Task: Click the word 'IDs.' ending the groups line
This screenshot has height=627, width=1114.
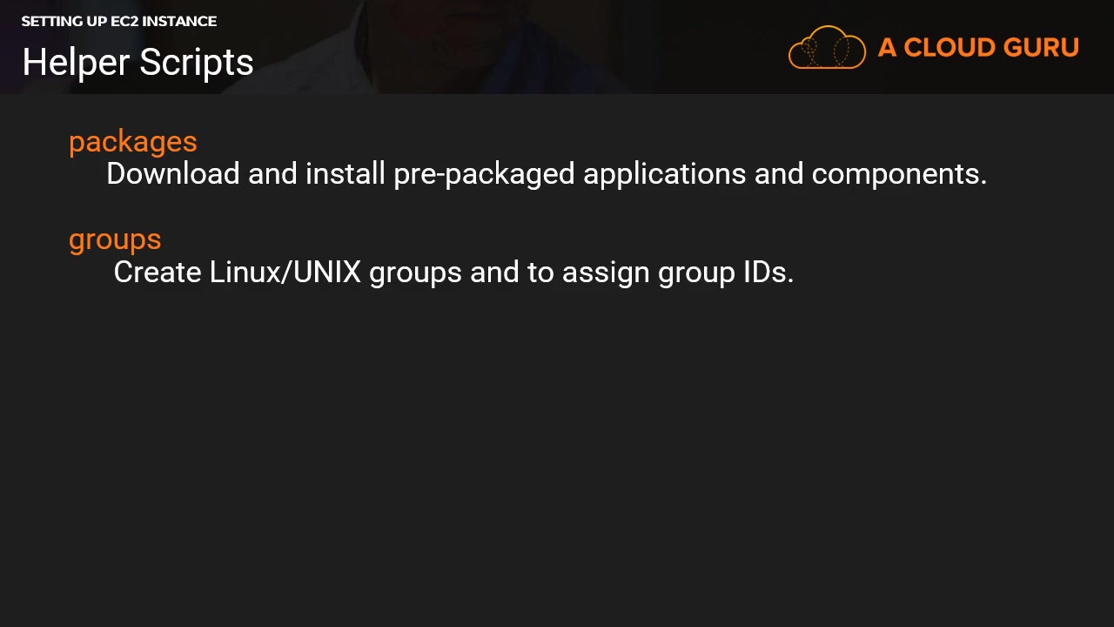Action: point(768,273)
